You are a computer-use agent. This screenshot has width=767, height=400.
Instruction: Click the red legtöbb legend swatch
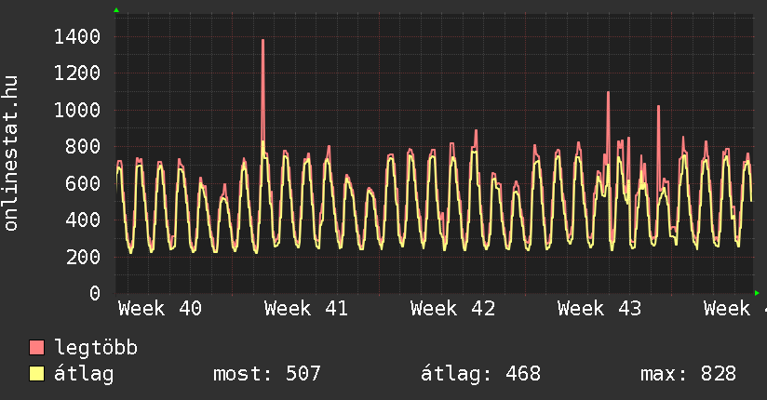pyautogui.click(x=37, y=348)
